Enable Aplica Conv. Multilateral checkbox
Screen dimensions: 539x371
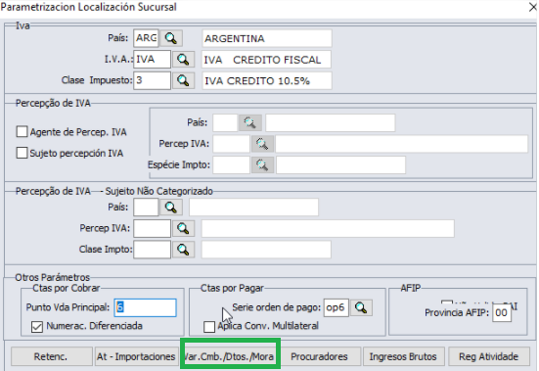[x=209, y=327]
